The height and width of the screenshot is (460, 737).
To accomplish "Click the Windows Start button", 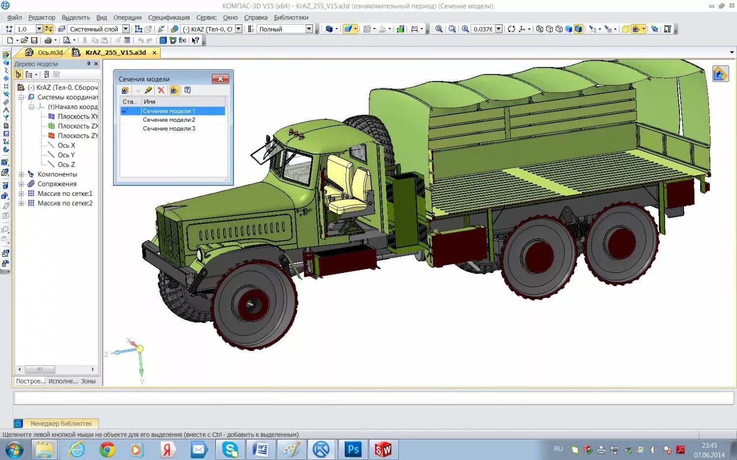I will pyautogui.click(x=14, y=449).
